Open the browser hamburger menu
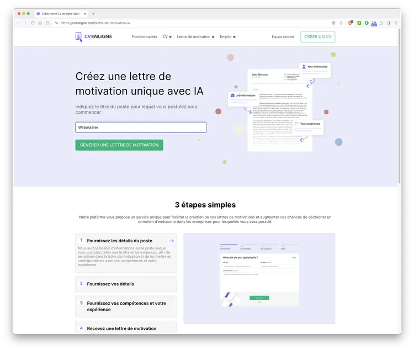The width and height of the screenshot is (414, 351). pos(396,23)
